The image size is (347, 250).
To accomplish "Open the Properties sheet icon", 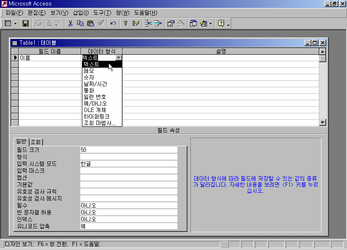I will (170, 23).
